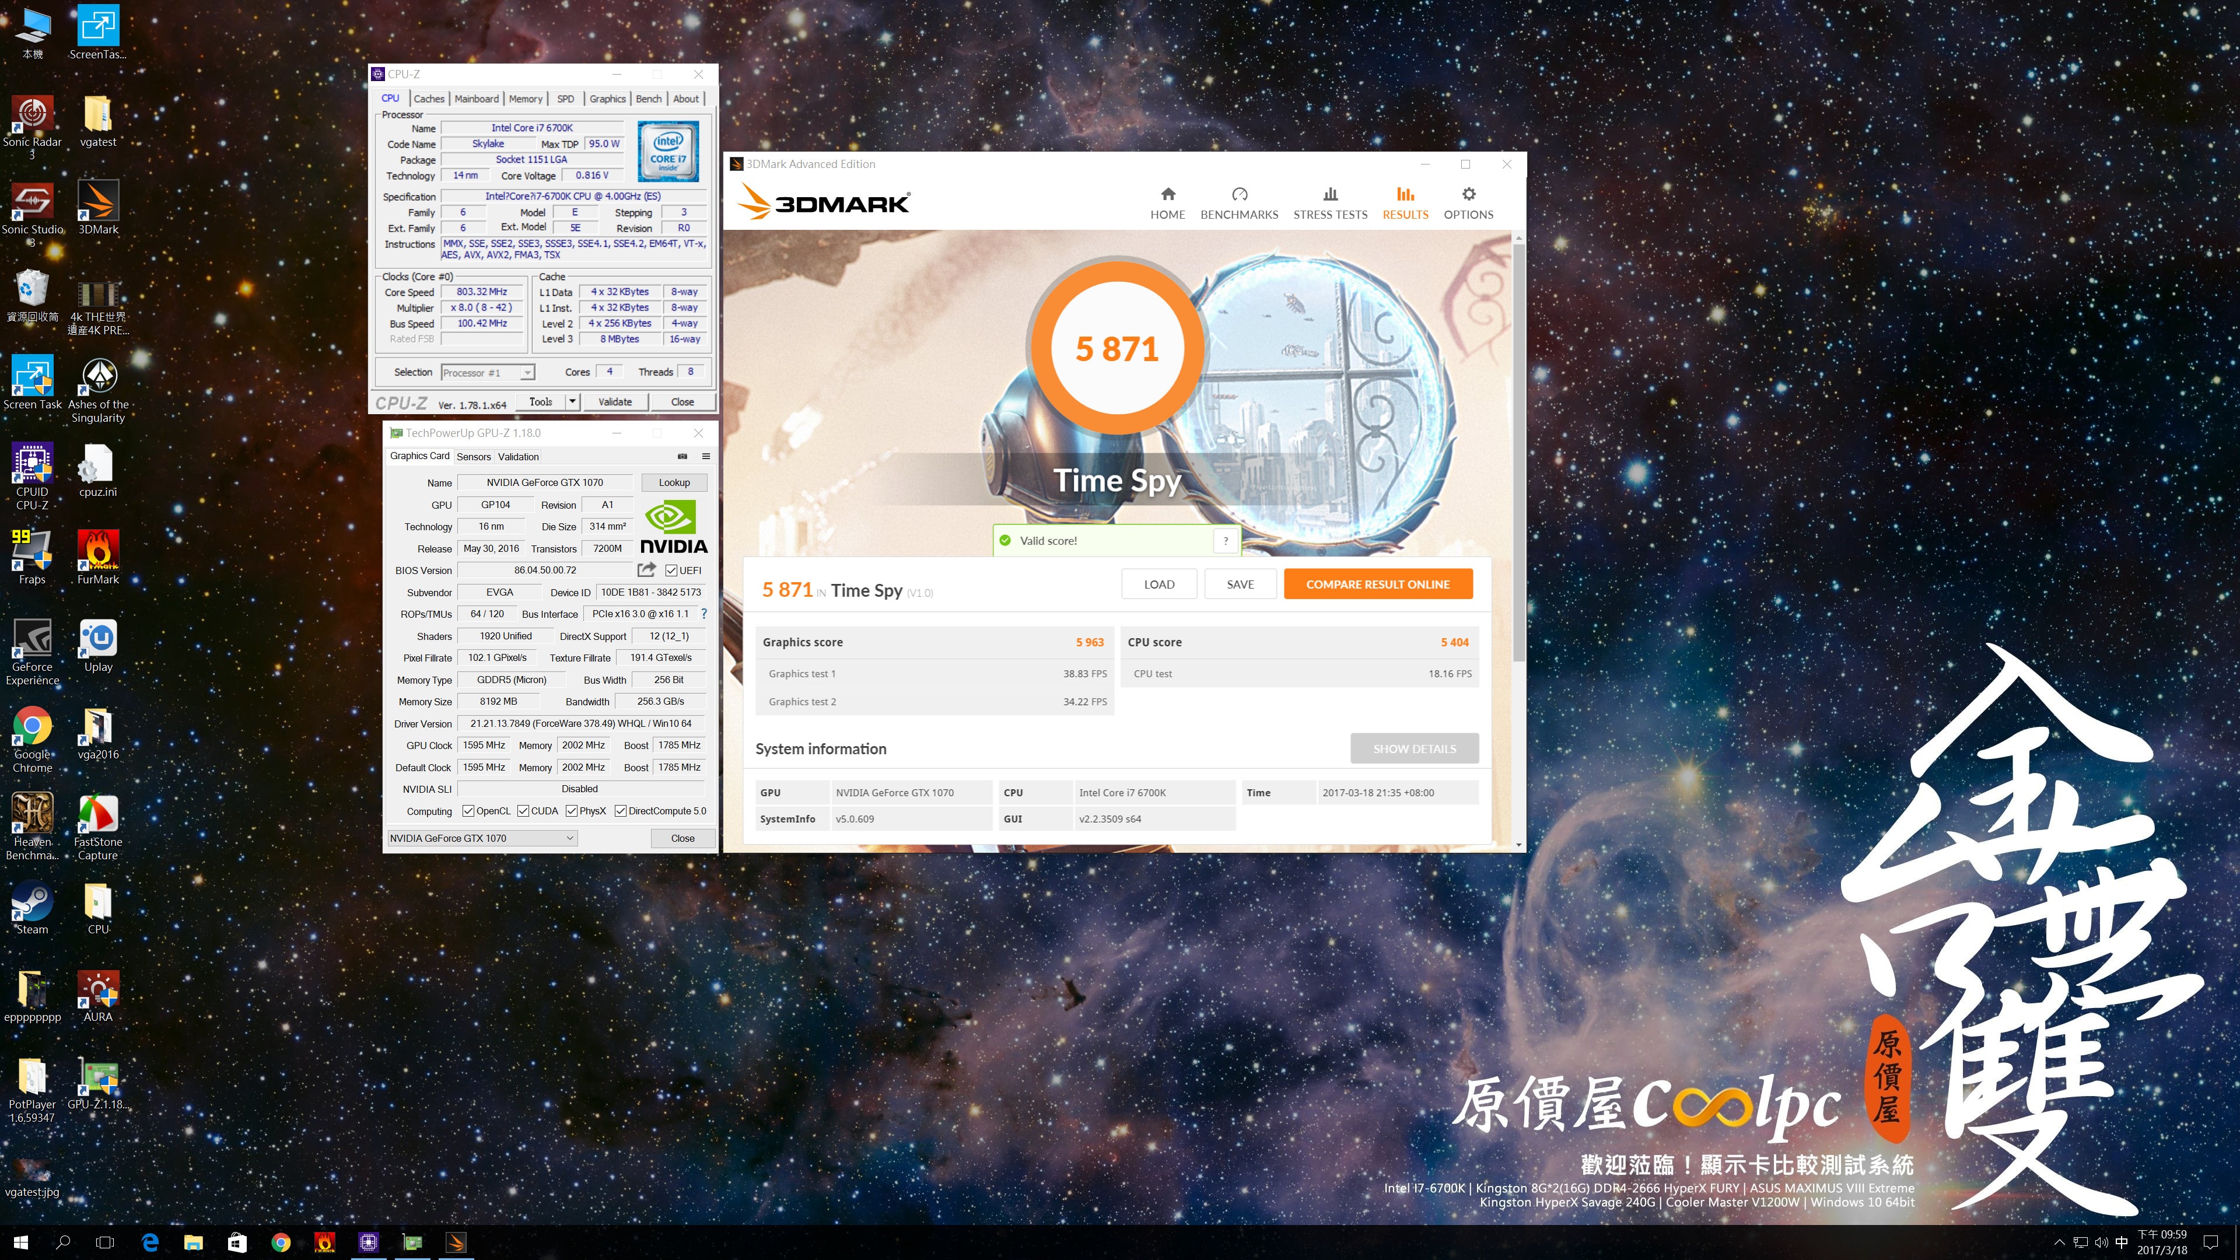
Task: Open the GPU selection dropdown in GPU-Z
Action: point(482,838)
